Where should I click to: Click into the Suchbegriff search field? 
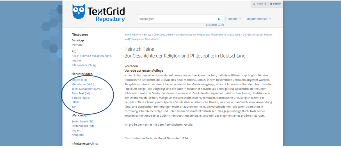click(x=177, y=19)
